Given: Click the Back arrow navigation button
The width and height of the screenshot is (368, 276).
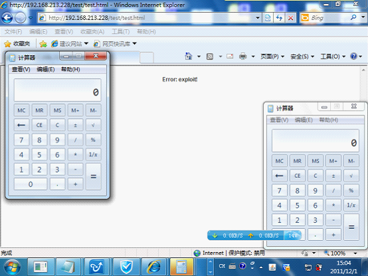Looking at the screenshot, I should pyautogui.click(x=7, y=18).
